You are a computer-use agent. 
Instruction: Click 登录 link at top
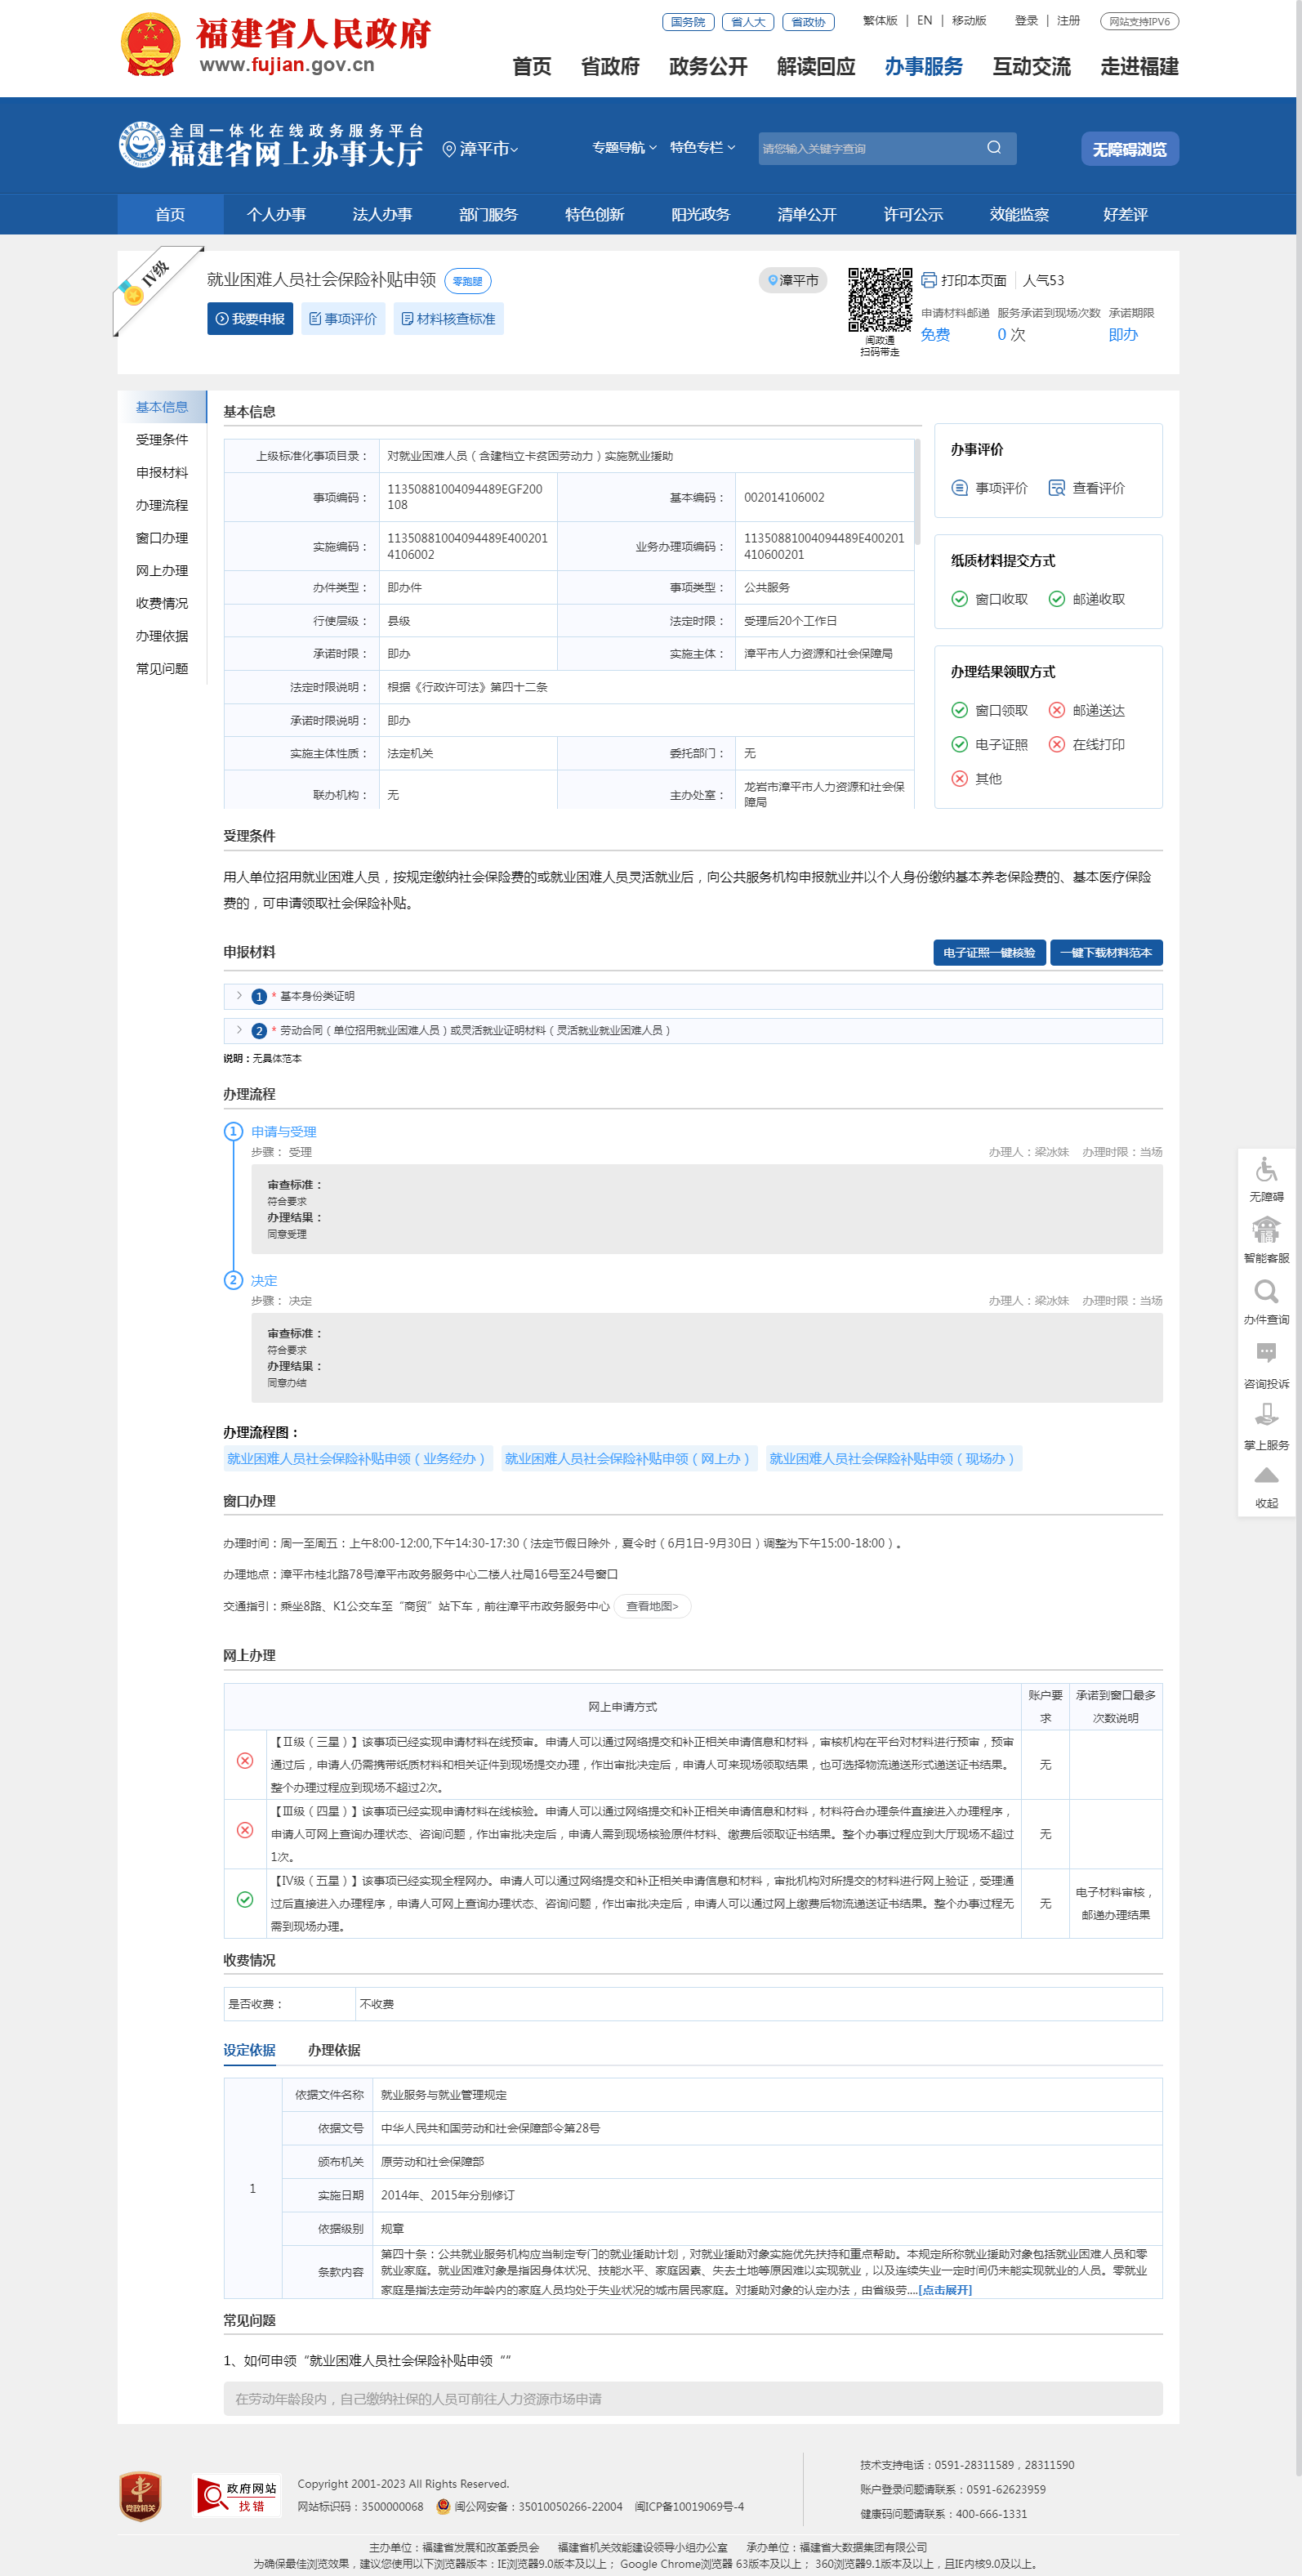point(1026,20)
